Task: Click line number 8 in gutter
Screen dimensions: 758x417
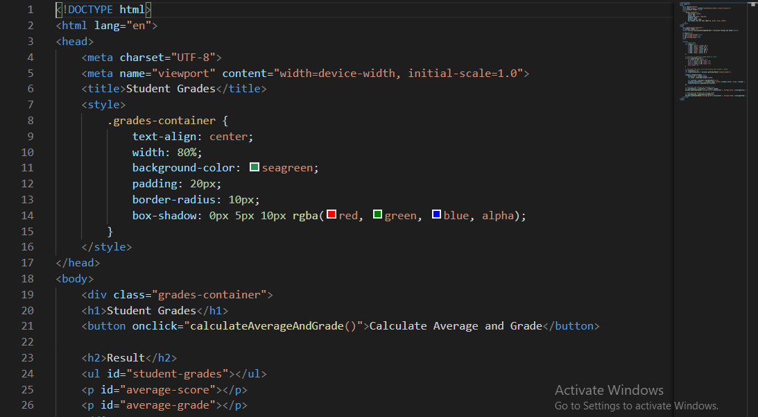Action: click(31, 121)
